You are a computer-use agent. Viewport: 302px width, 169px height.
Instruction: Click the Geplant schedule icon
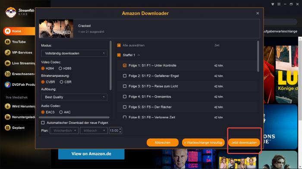click(8, 128)
